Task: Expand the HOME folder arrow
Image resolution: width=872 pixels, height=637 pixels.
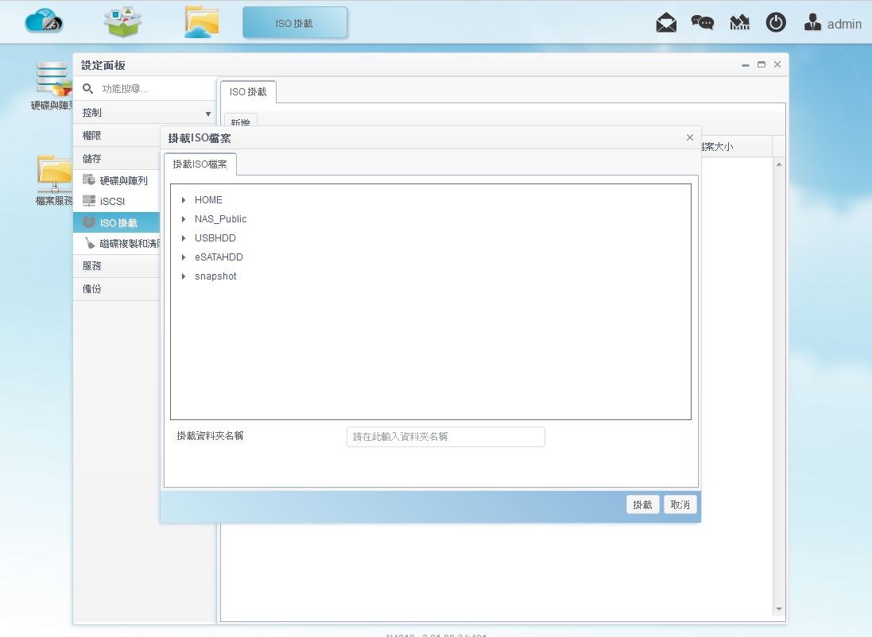Action: 184,200
